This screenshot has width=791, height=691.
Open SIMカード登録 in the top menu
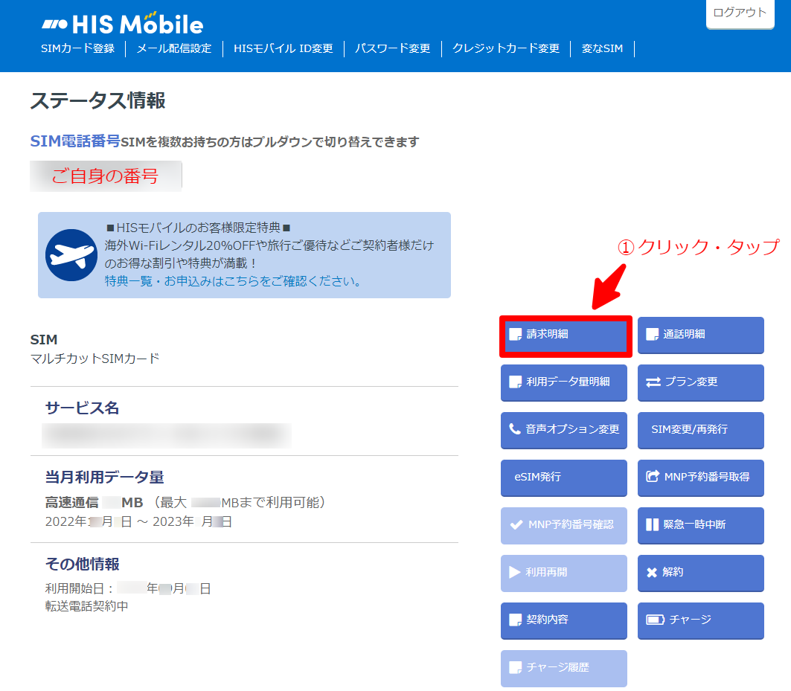77,48
